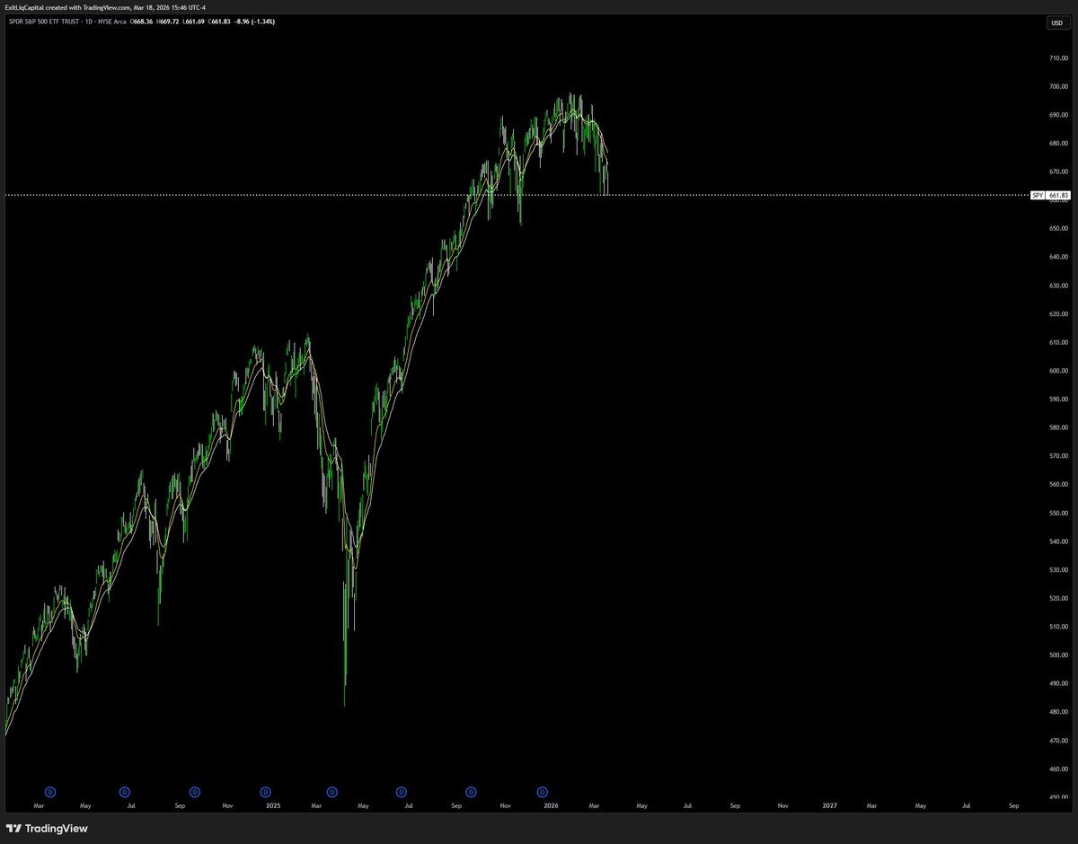The width and height of the screenshot is (1078, 844).
Task: Click the SPDR S&P 500 ETF TRUST title
Action: 43,22
